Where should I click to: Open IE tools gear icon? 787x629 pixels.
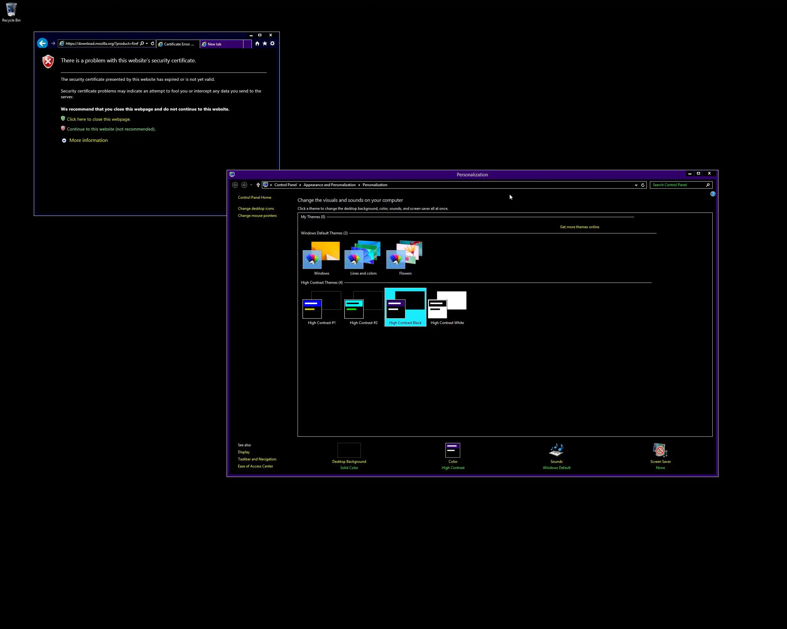(x=272, y=43)
